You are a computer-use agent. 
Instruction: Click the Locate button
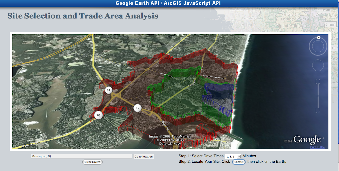click(x=239, y=162)
